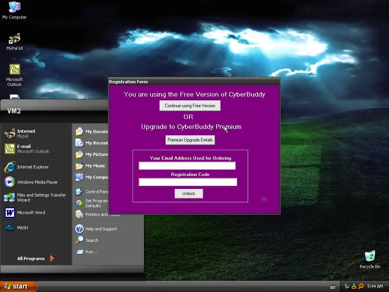Open Set Program Defaults
The height and width of the screenshot is (292, 389).
click(92, 203)
